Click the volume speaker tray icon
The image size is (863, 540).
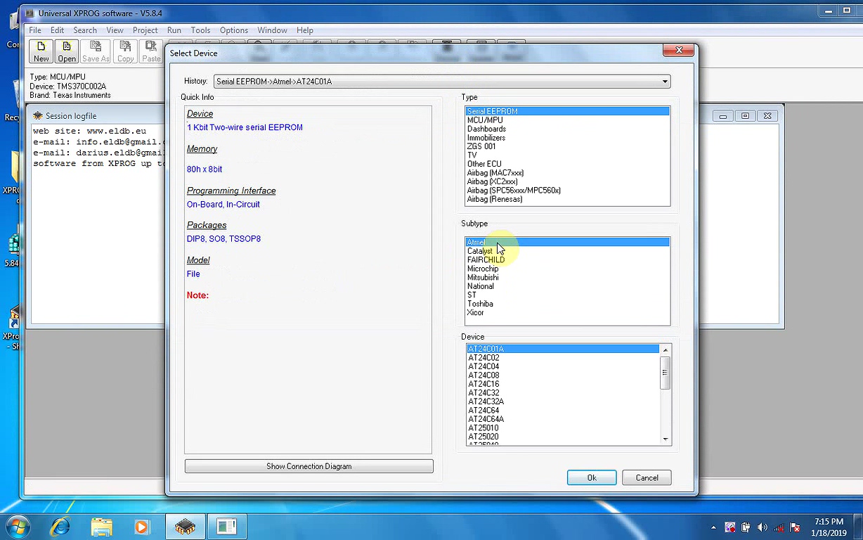[763, 527]
